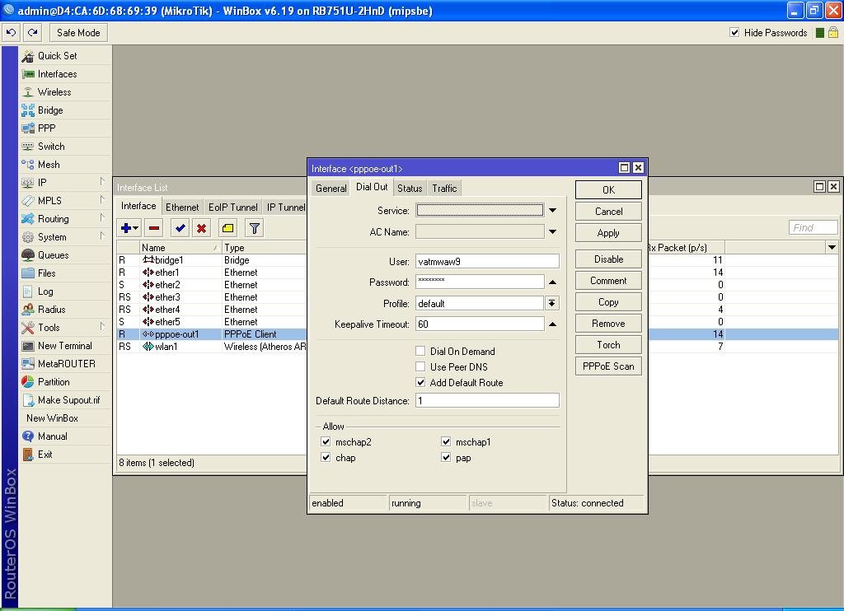Viewport: 844px width, 611px height.
Task: Open the PPP section
Action: (x=46, y=128)
